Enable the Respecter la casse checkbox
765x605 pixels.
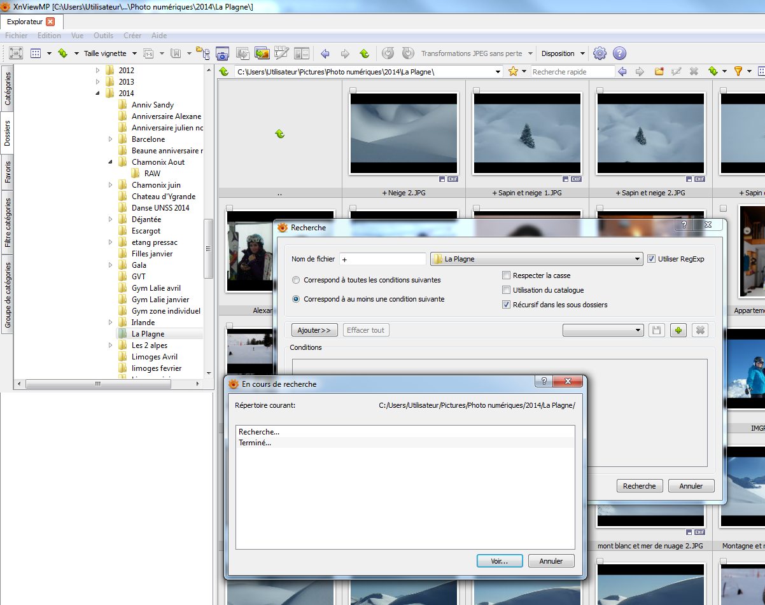point(507,275)
